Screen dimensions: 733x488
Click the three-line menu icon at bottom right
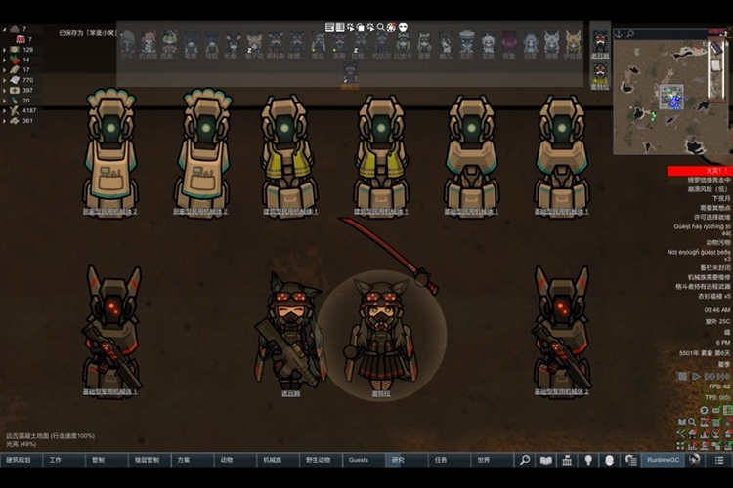tap(718, 460)
